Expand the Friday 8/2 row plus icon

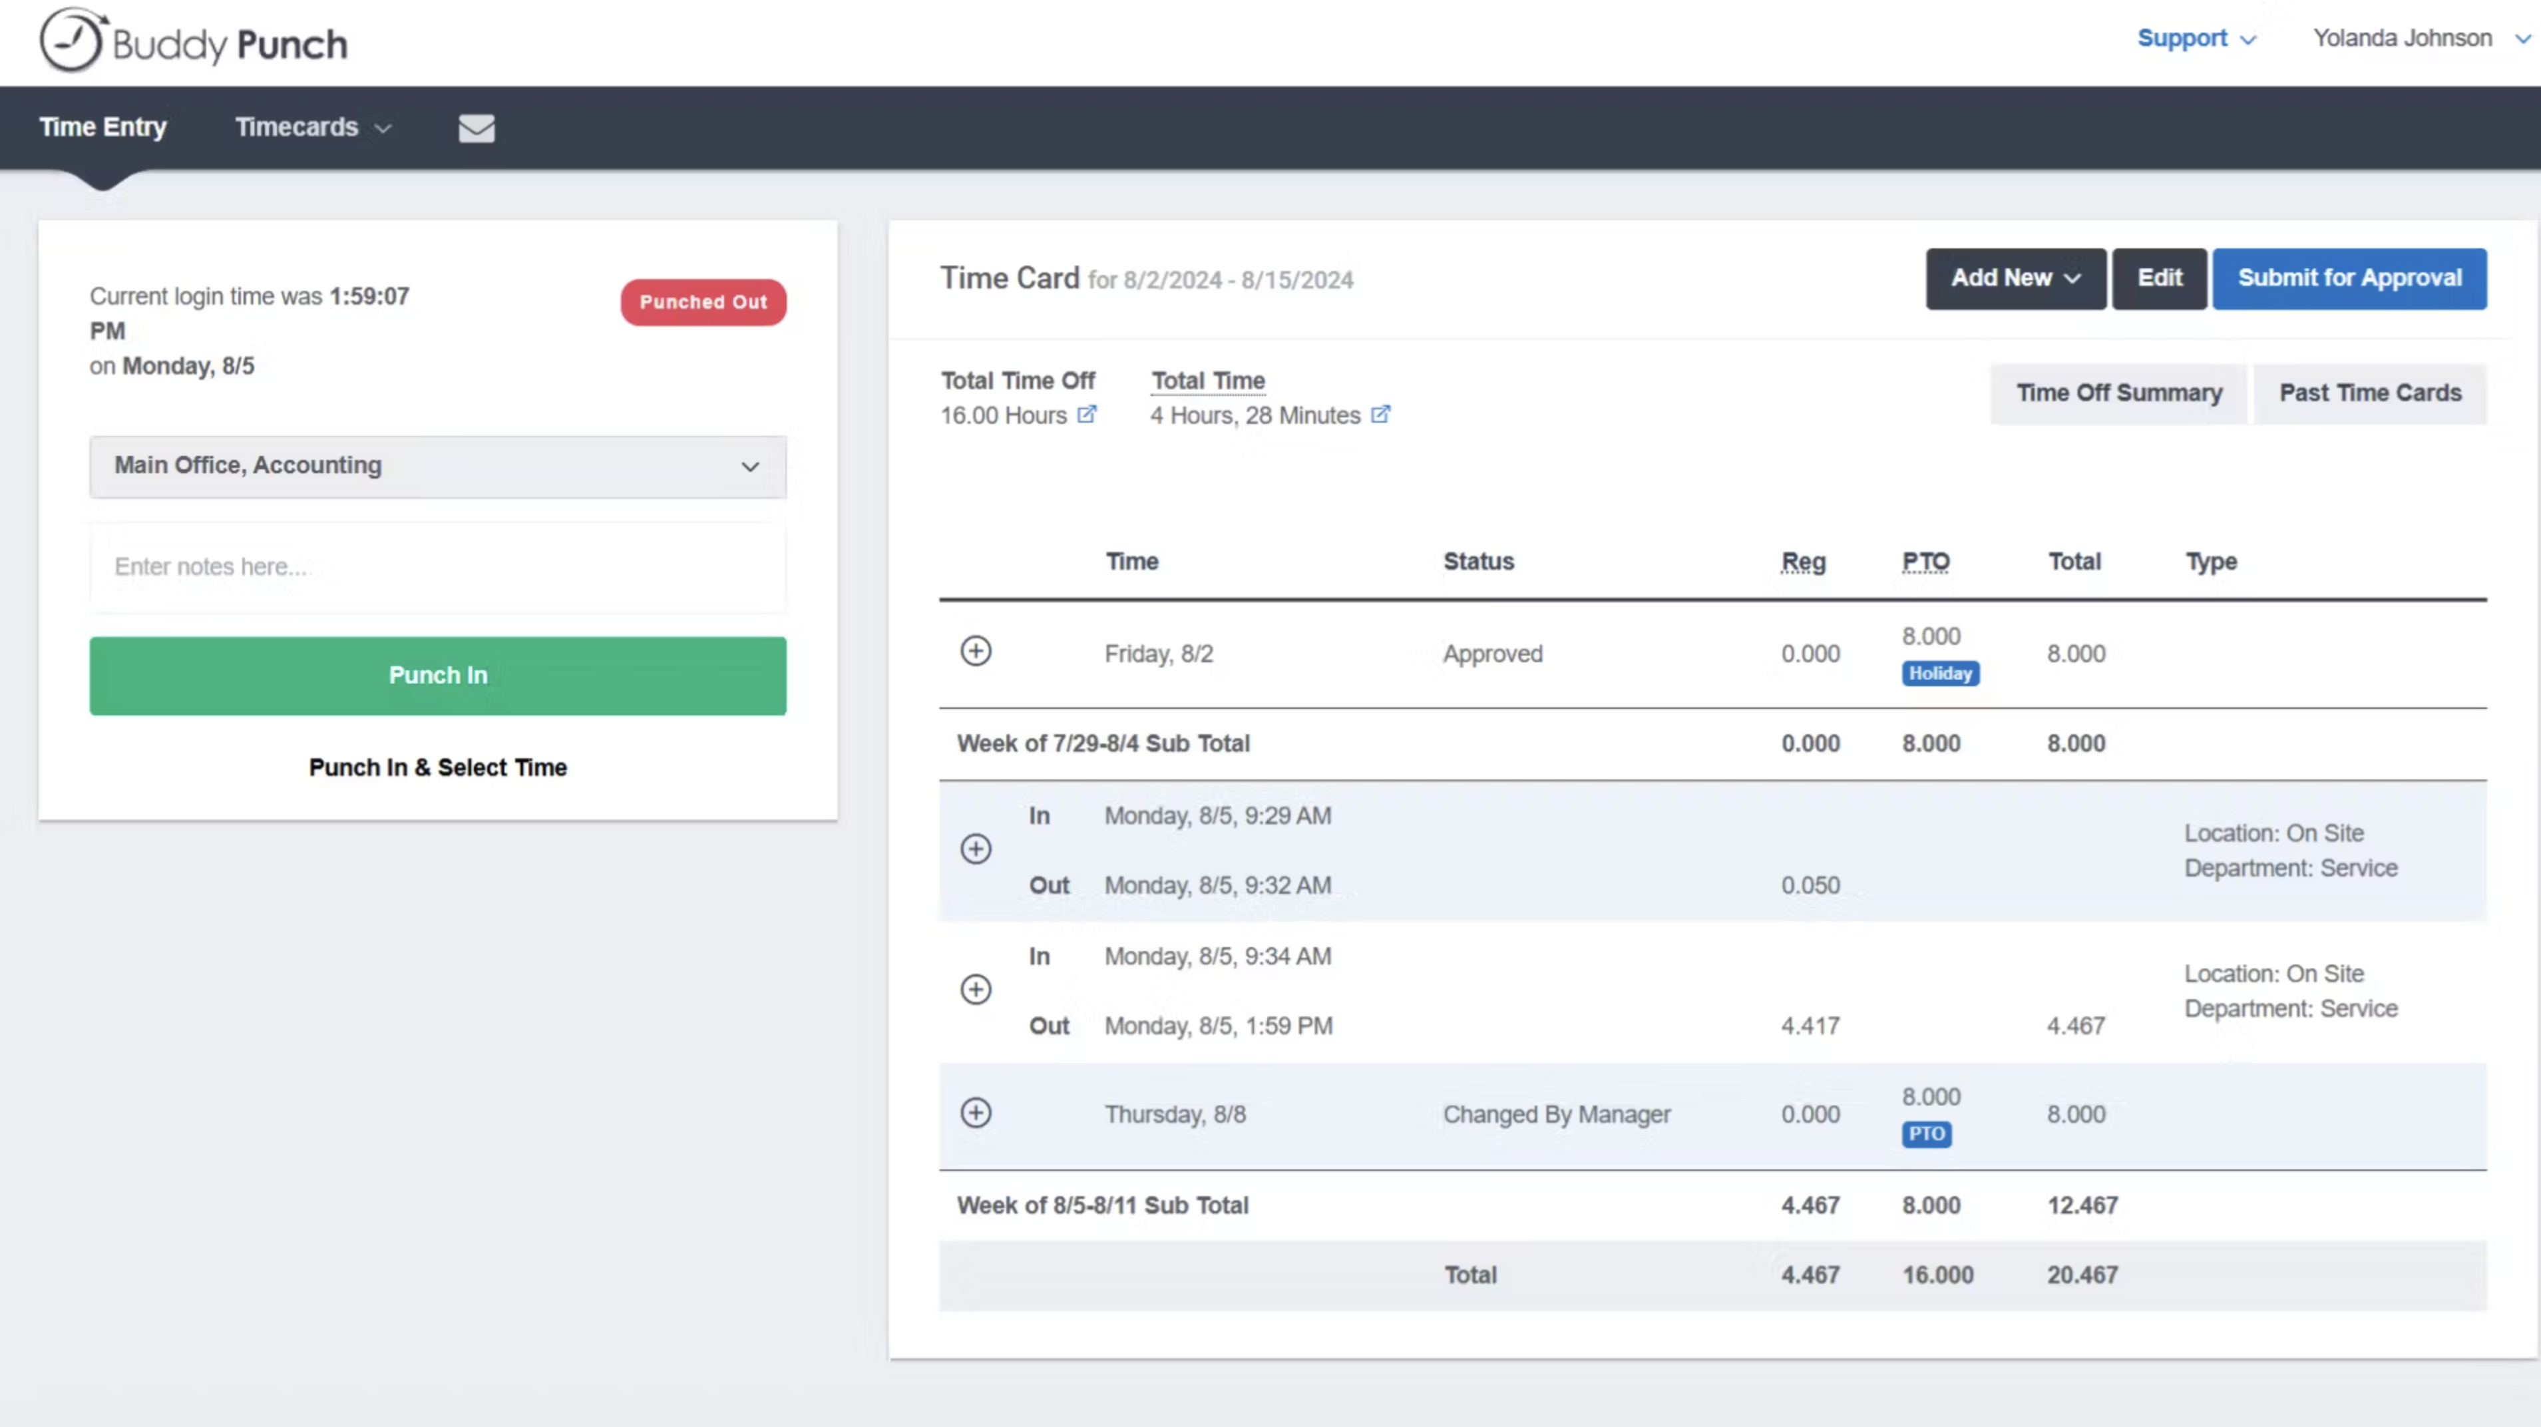click(x=976, y=651)
